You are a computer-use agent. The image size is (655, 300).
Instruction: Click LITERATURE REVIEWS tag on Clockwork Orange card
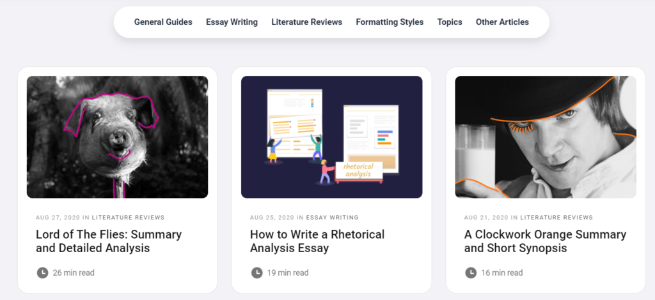point(556,218)
